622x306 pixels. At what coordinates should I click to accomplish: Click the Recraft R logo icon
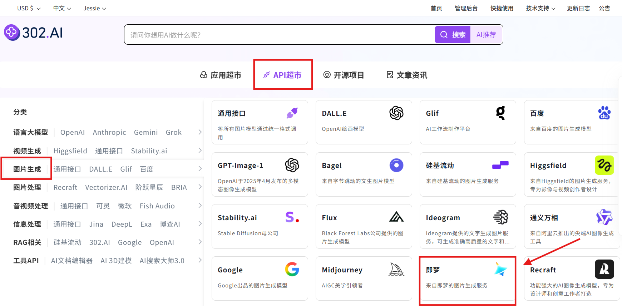604,269
